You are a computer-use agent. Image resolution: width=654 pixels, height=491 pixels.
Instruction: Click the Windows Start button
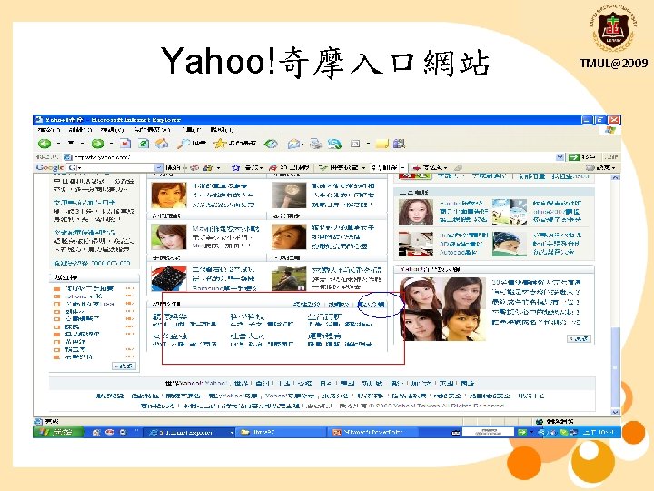(x=58, y=432)
